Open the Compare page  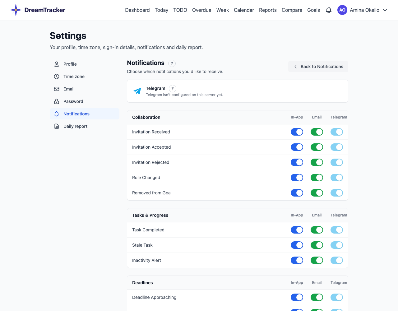click(x=292, y=10)
